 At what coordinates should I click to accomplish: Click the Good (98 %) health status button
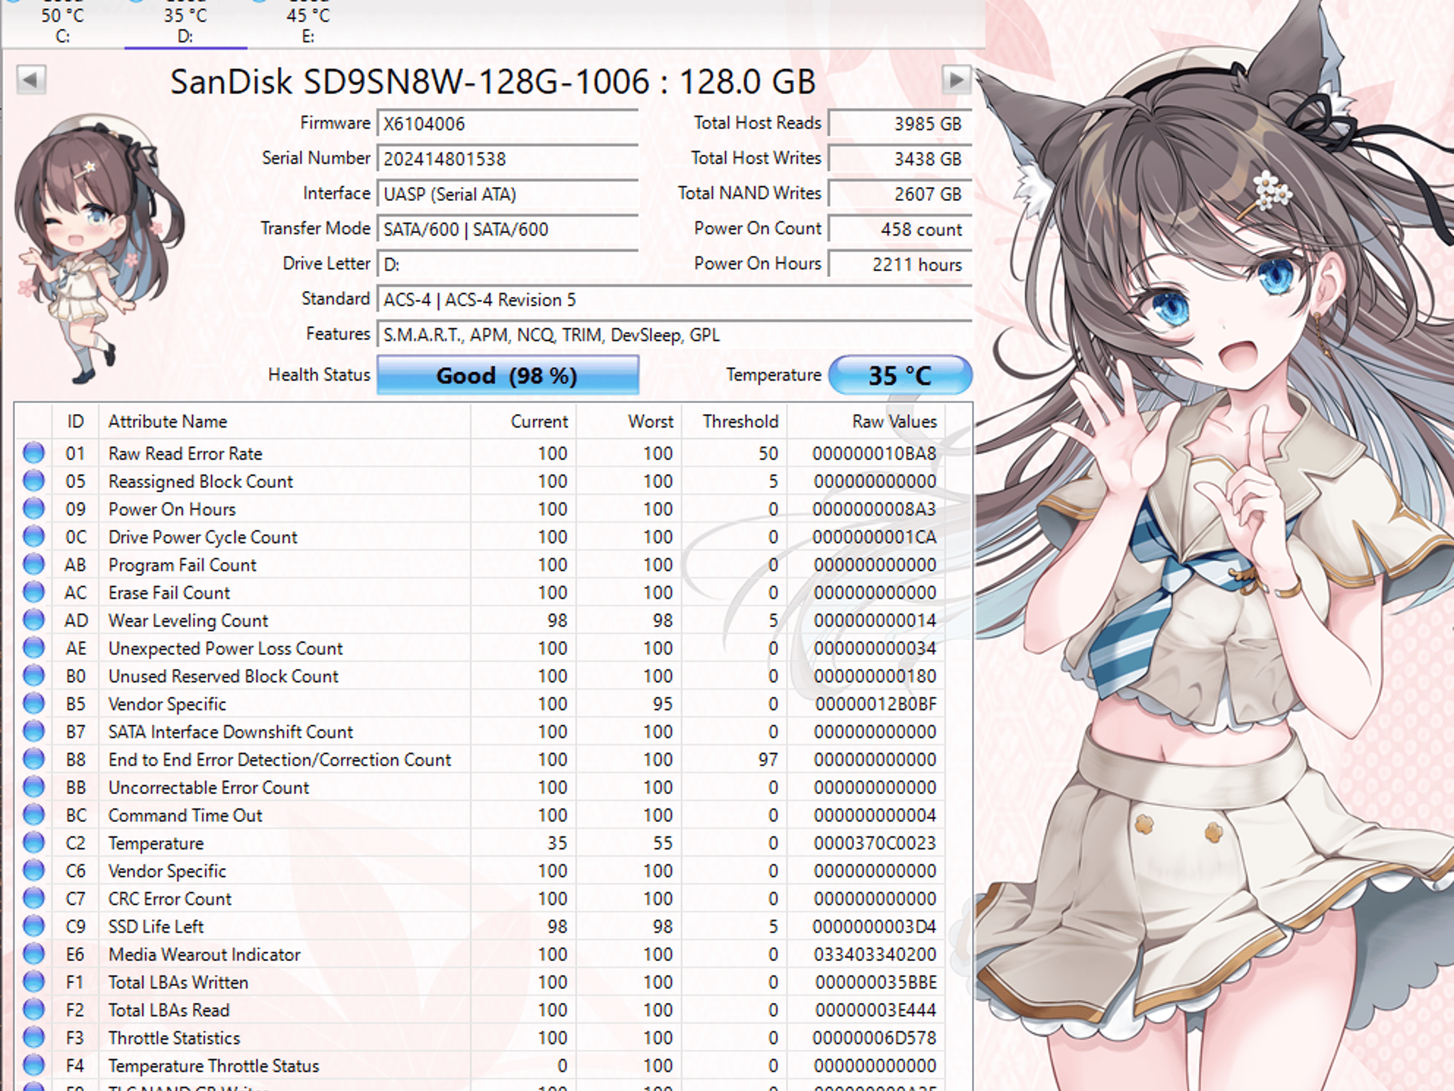508,375
